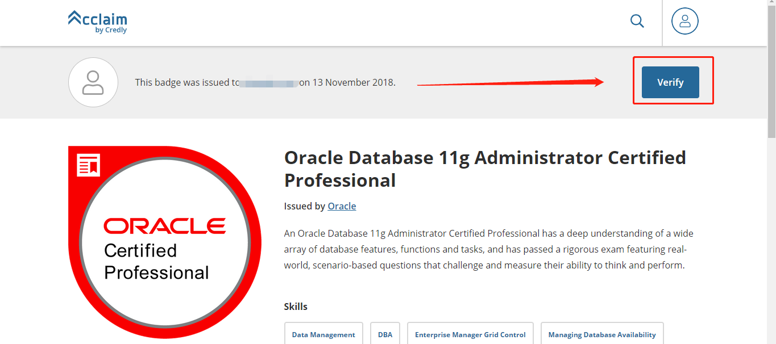Open search with the magnifier icon

tap(637, 22)
